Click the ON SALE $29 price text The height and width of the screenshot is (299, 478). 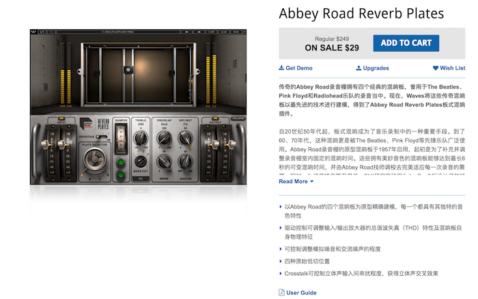point(332,48)
